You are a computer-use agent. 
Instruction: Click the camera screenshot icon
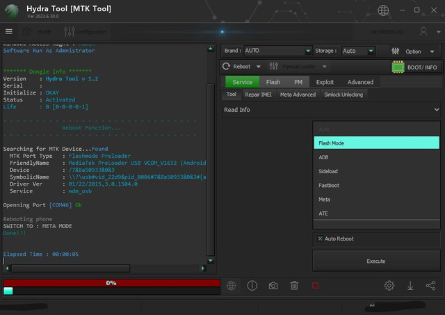[x=273, y=285]
